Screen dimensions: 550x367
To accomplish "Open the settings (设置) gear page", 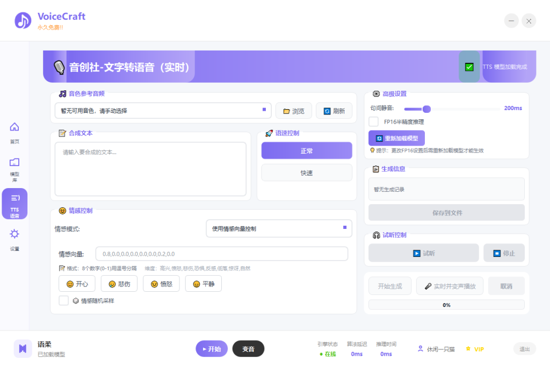I will tap(15, 240).
